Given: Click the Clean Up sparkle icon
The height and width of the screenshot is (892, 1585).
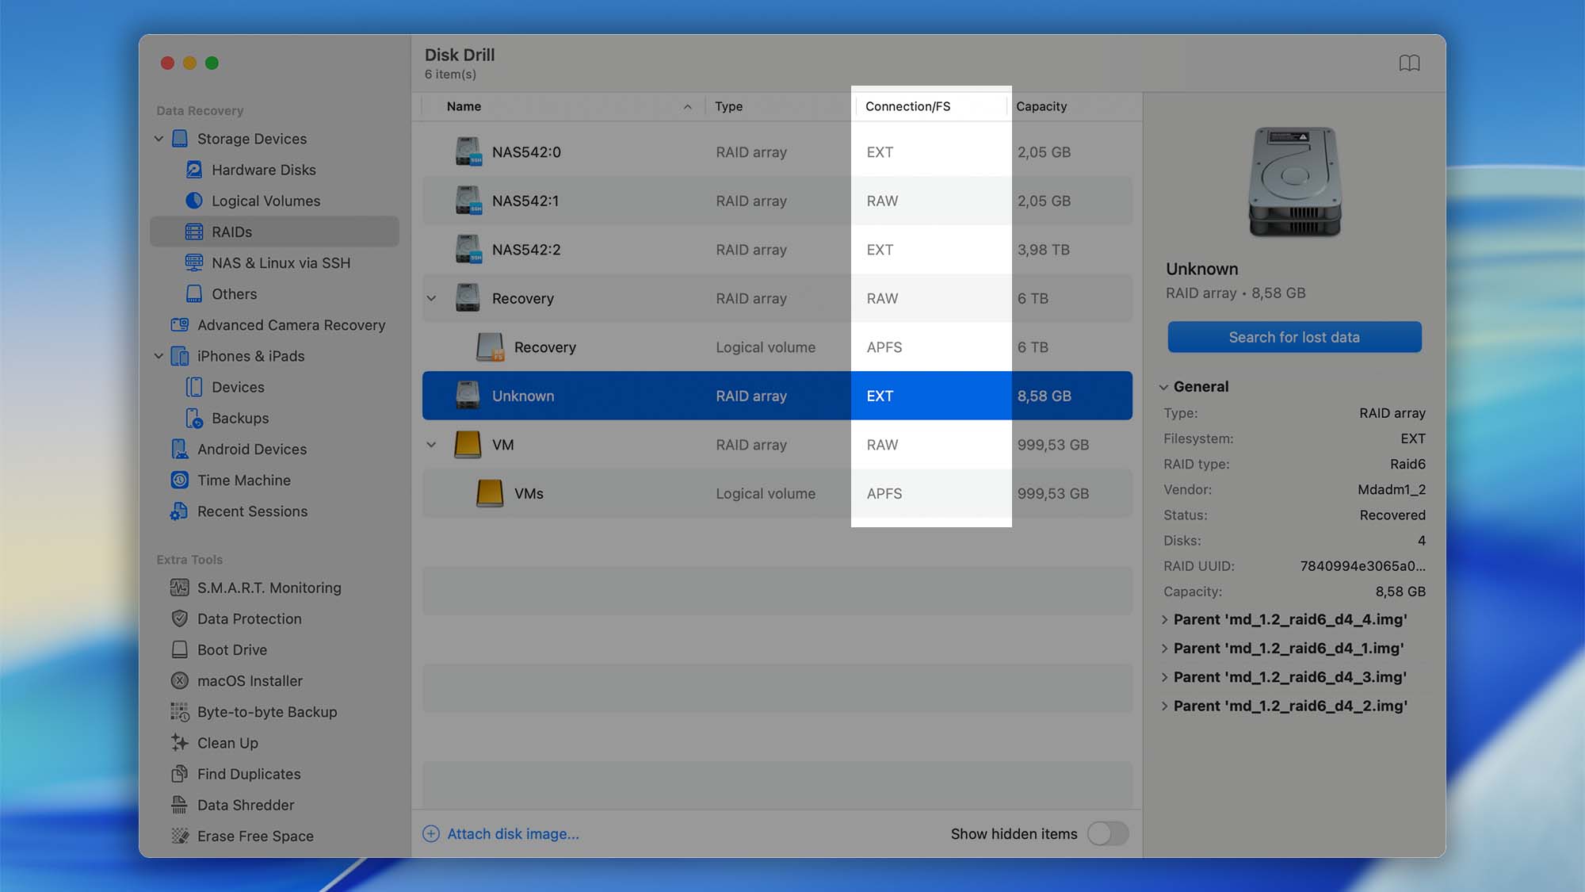Looking at the screenshot, I should [x=180, y=743].
